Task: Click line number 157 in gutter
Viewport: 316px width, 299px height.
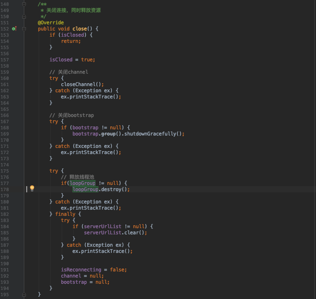Action: click(5, 60)
